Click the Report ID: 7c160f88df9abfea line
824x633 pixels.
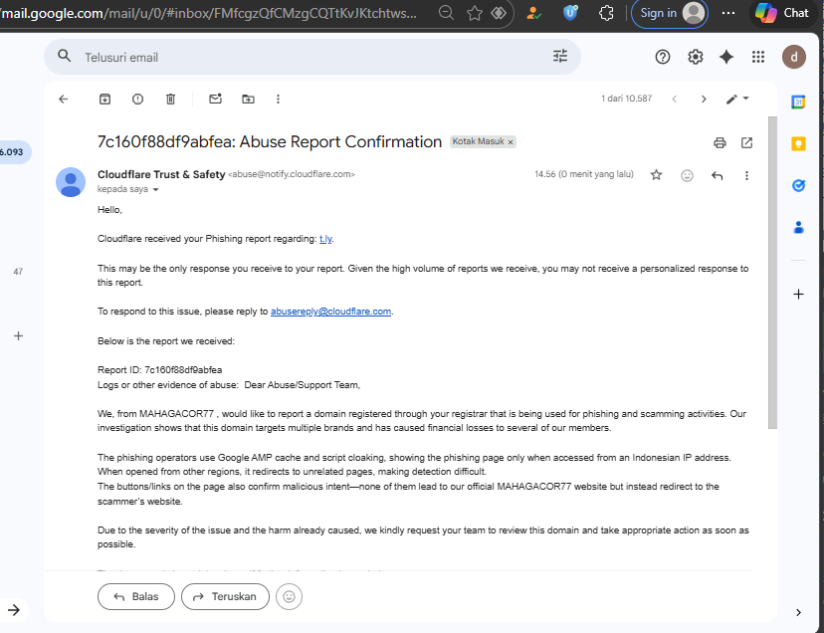coord(160,370)
